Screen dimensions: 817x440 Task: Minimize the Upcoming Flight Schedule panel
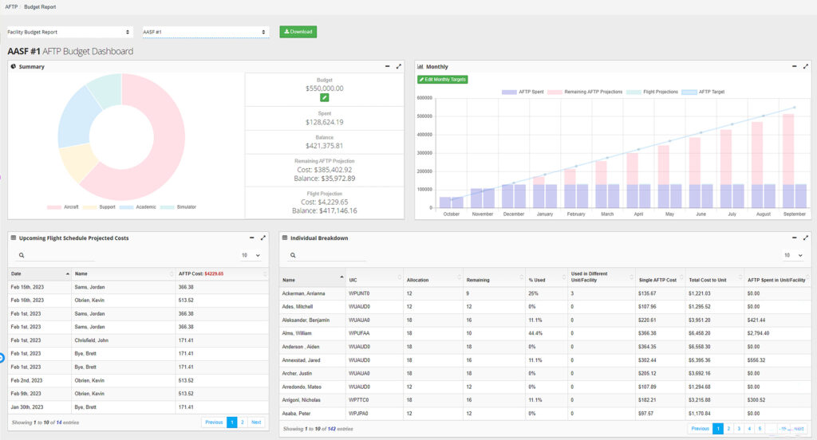click(251, 238)
